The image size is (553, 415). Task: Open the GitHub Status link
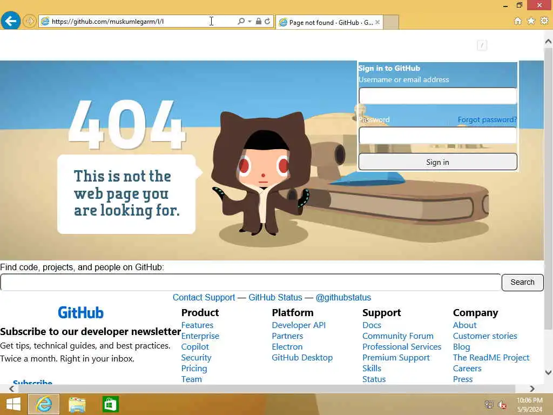(x=275, y=298)
